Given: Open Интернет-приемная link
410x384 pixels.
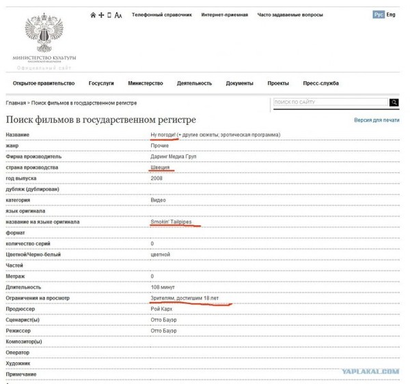Looking at the screenshot, I should (225, 14).
